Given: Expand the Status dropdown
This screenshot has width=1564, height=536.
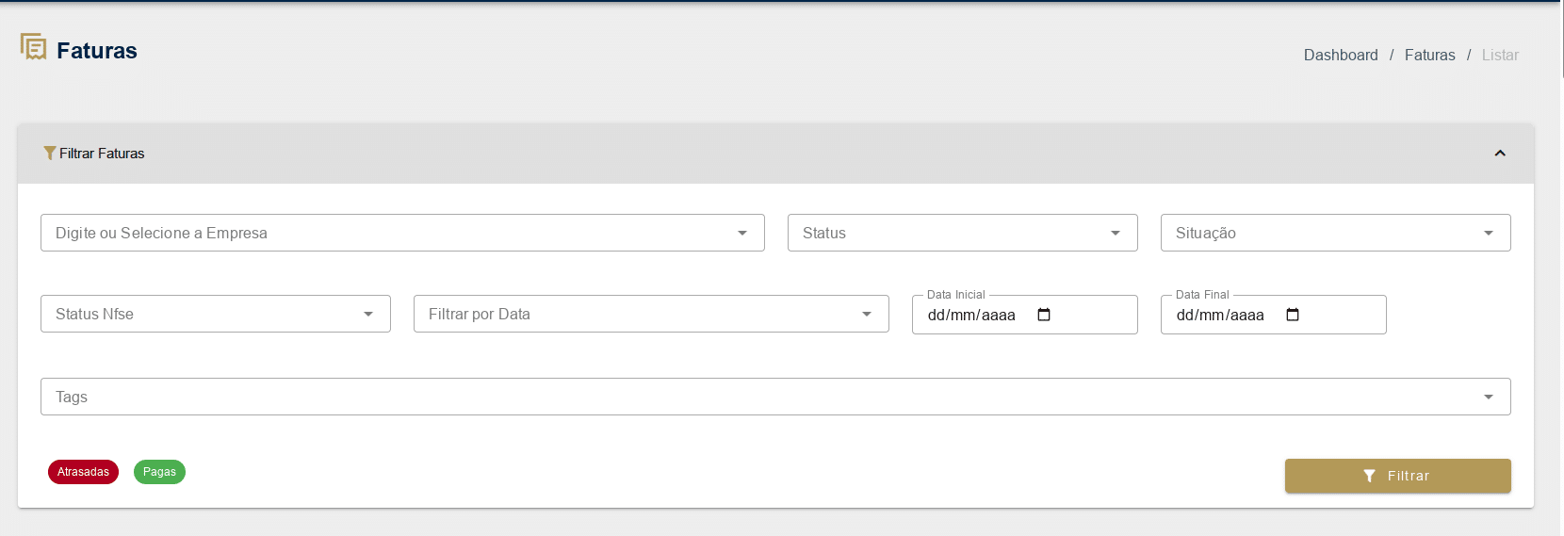Looking at the screenshot, I should click(x=962, y=233).
